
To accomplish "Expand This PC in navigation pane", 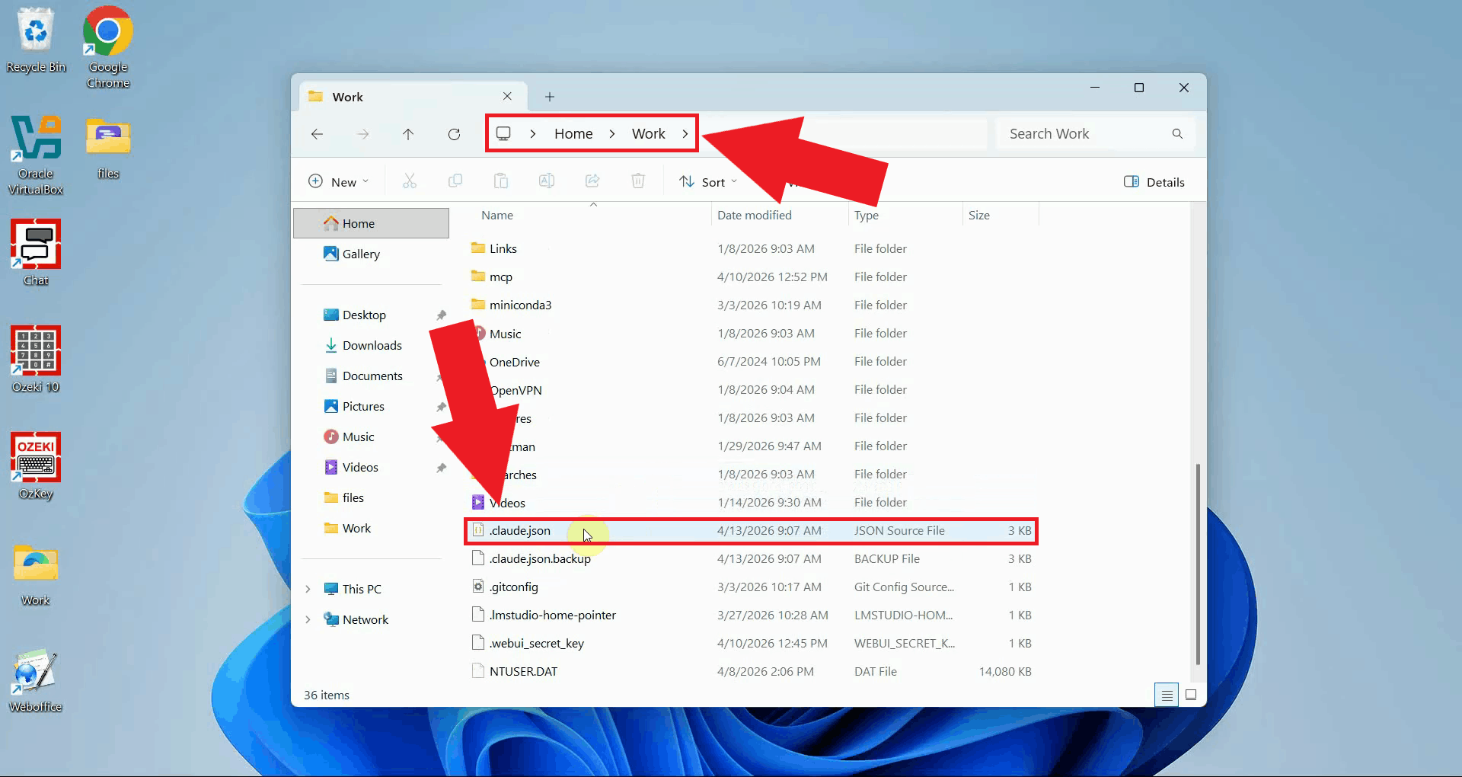I will [x=308, y=589].
